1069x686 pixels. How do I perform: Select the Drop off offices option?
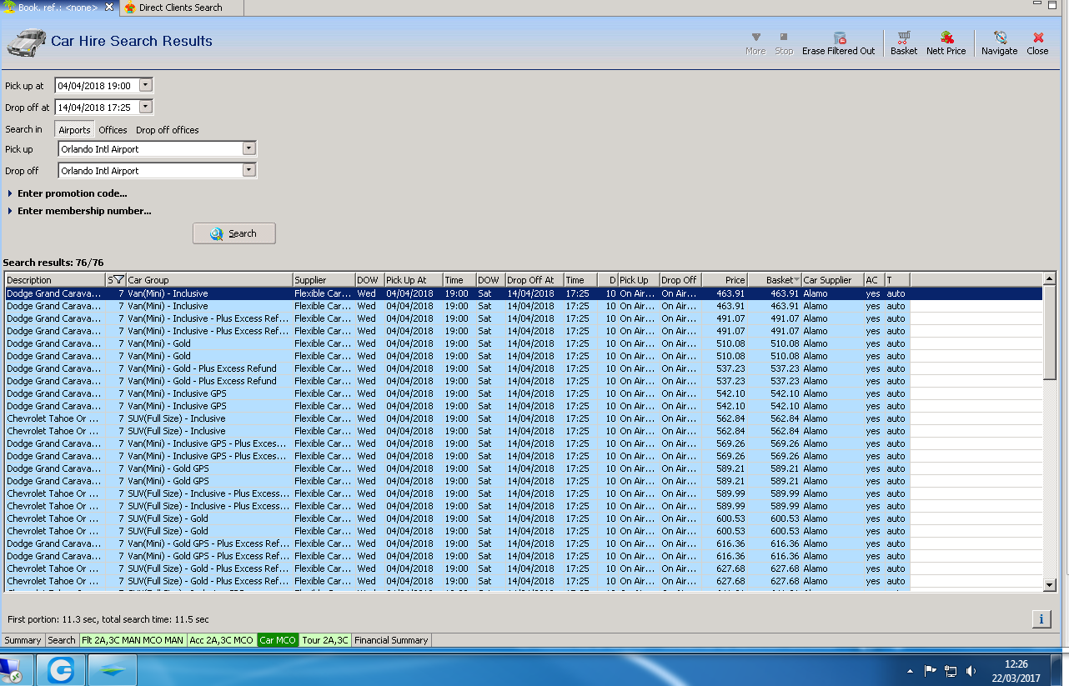167,130
